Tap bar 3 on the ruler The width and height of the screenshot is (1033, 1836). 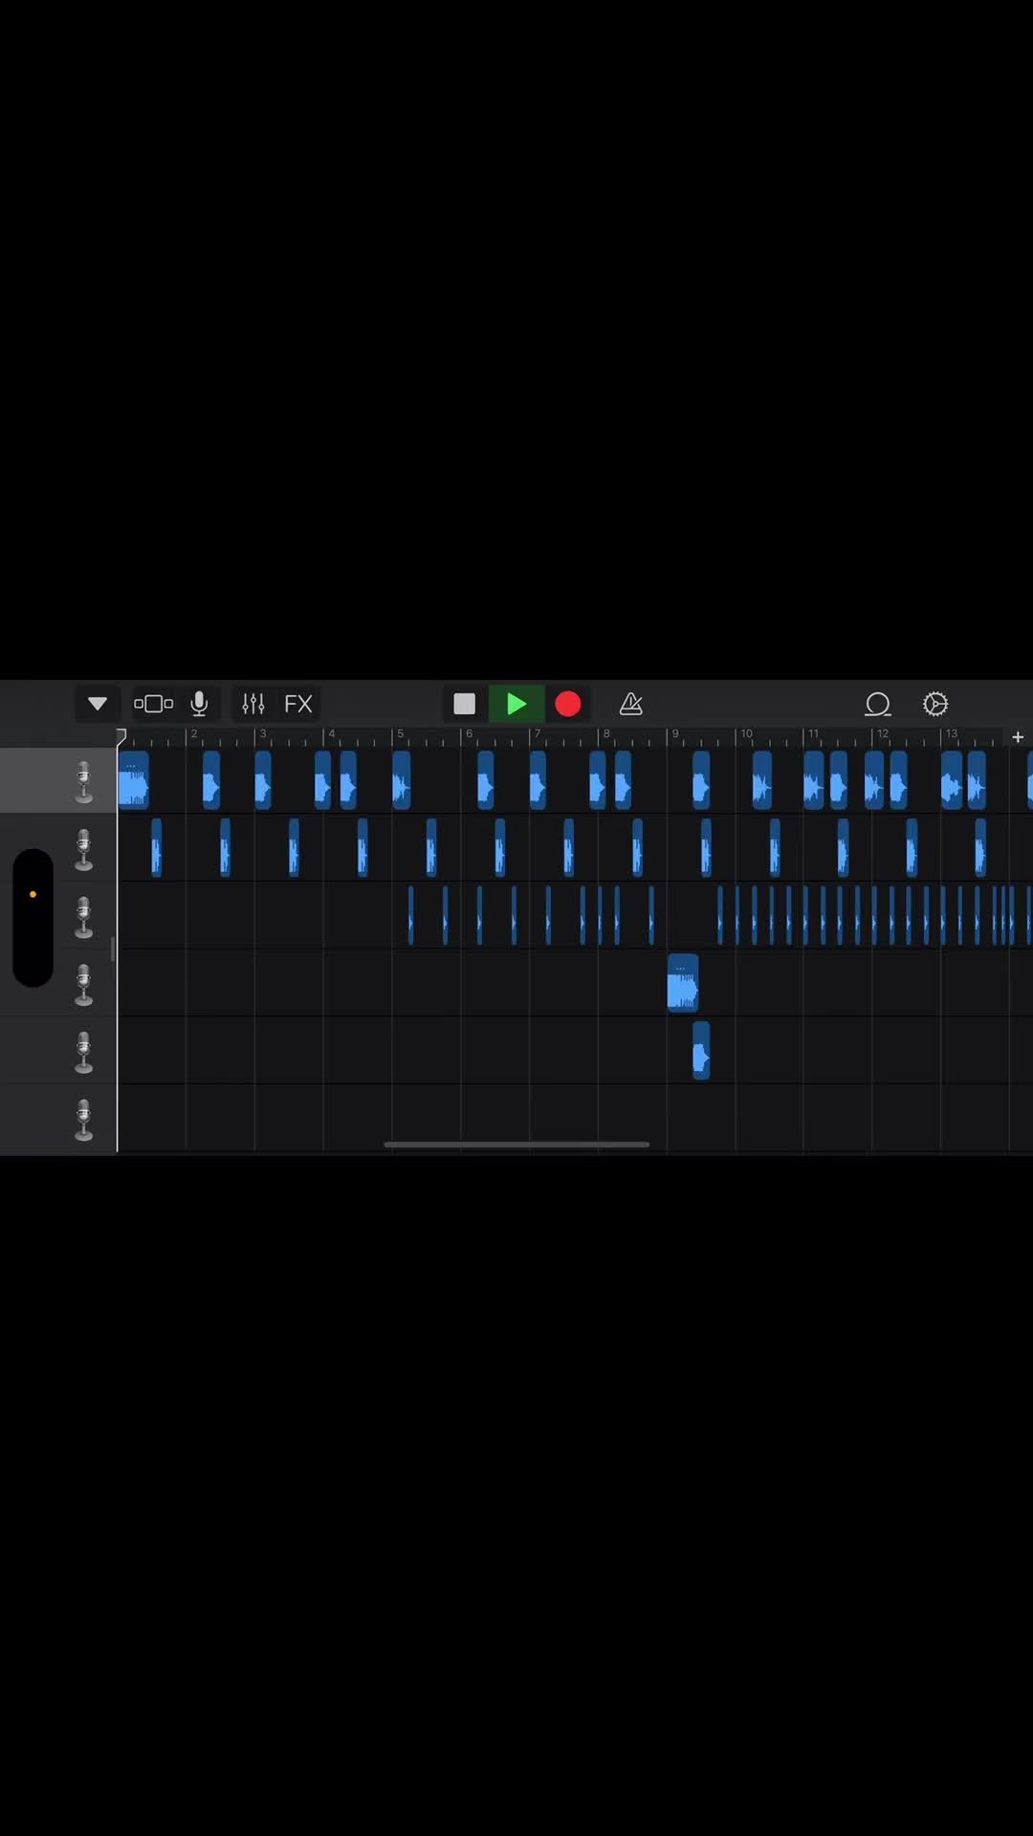coord(262,734)
